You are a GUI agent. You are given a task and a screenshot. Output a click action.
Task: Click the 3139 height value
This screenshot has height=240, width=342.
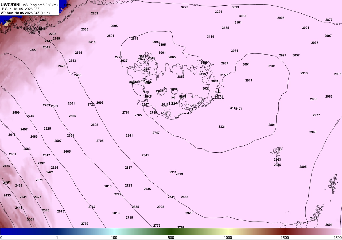click(211, 37)
